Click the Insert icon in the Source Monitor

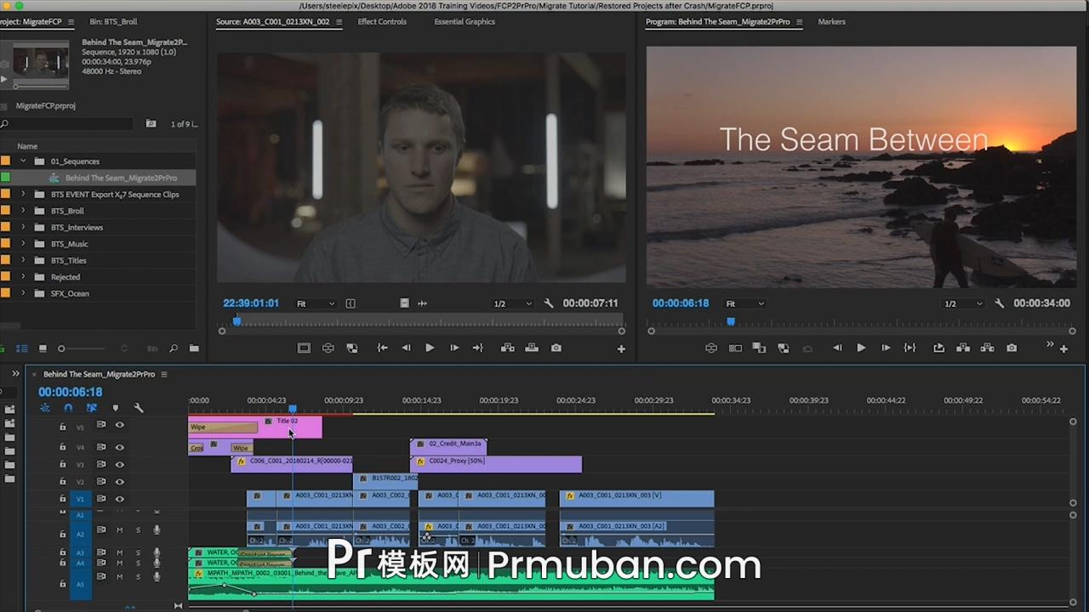coord(507,348)
